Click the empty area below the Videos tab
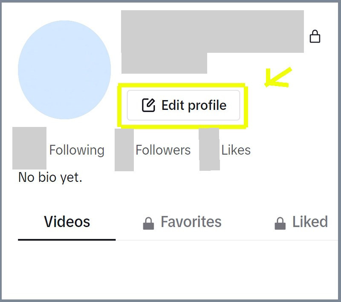The height and width of the screenshot is (302, 341). coord(170,268)
